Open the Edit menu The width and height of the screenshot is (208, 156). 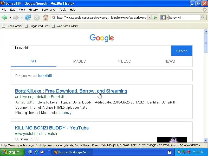click(12, 10)
